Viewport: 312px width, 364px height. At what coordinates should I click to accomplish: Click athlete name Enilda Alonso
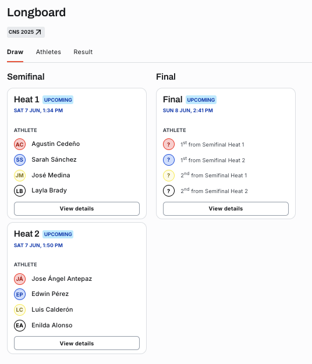click(52, 325)
